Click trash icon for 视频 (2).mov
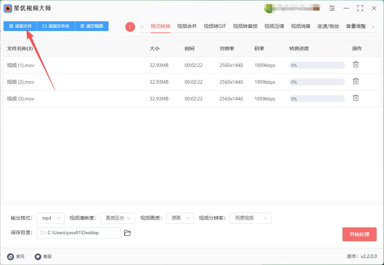This screenshot has width=384, height=265. click(x=355, y=81)
